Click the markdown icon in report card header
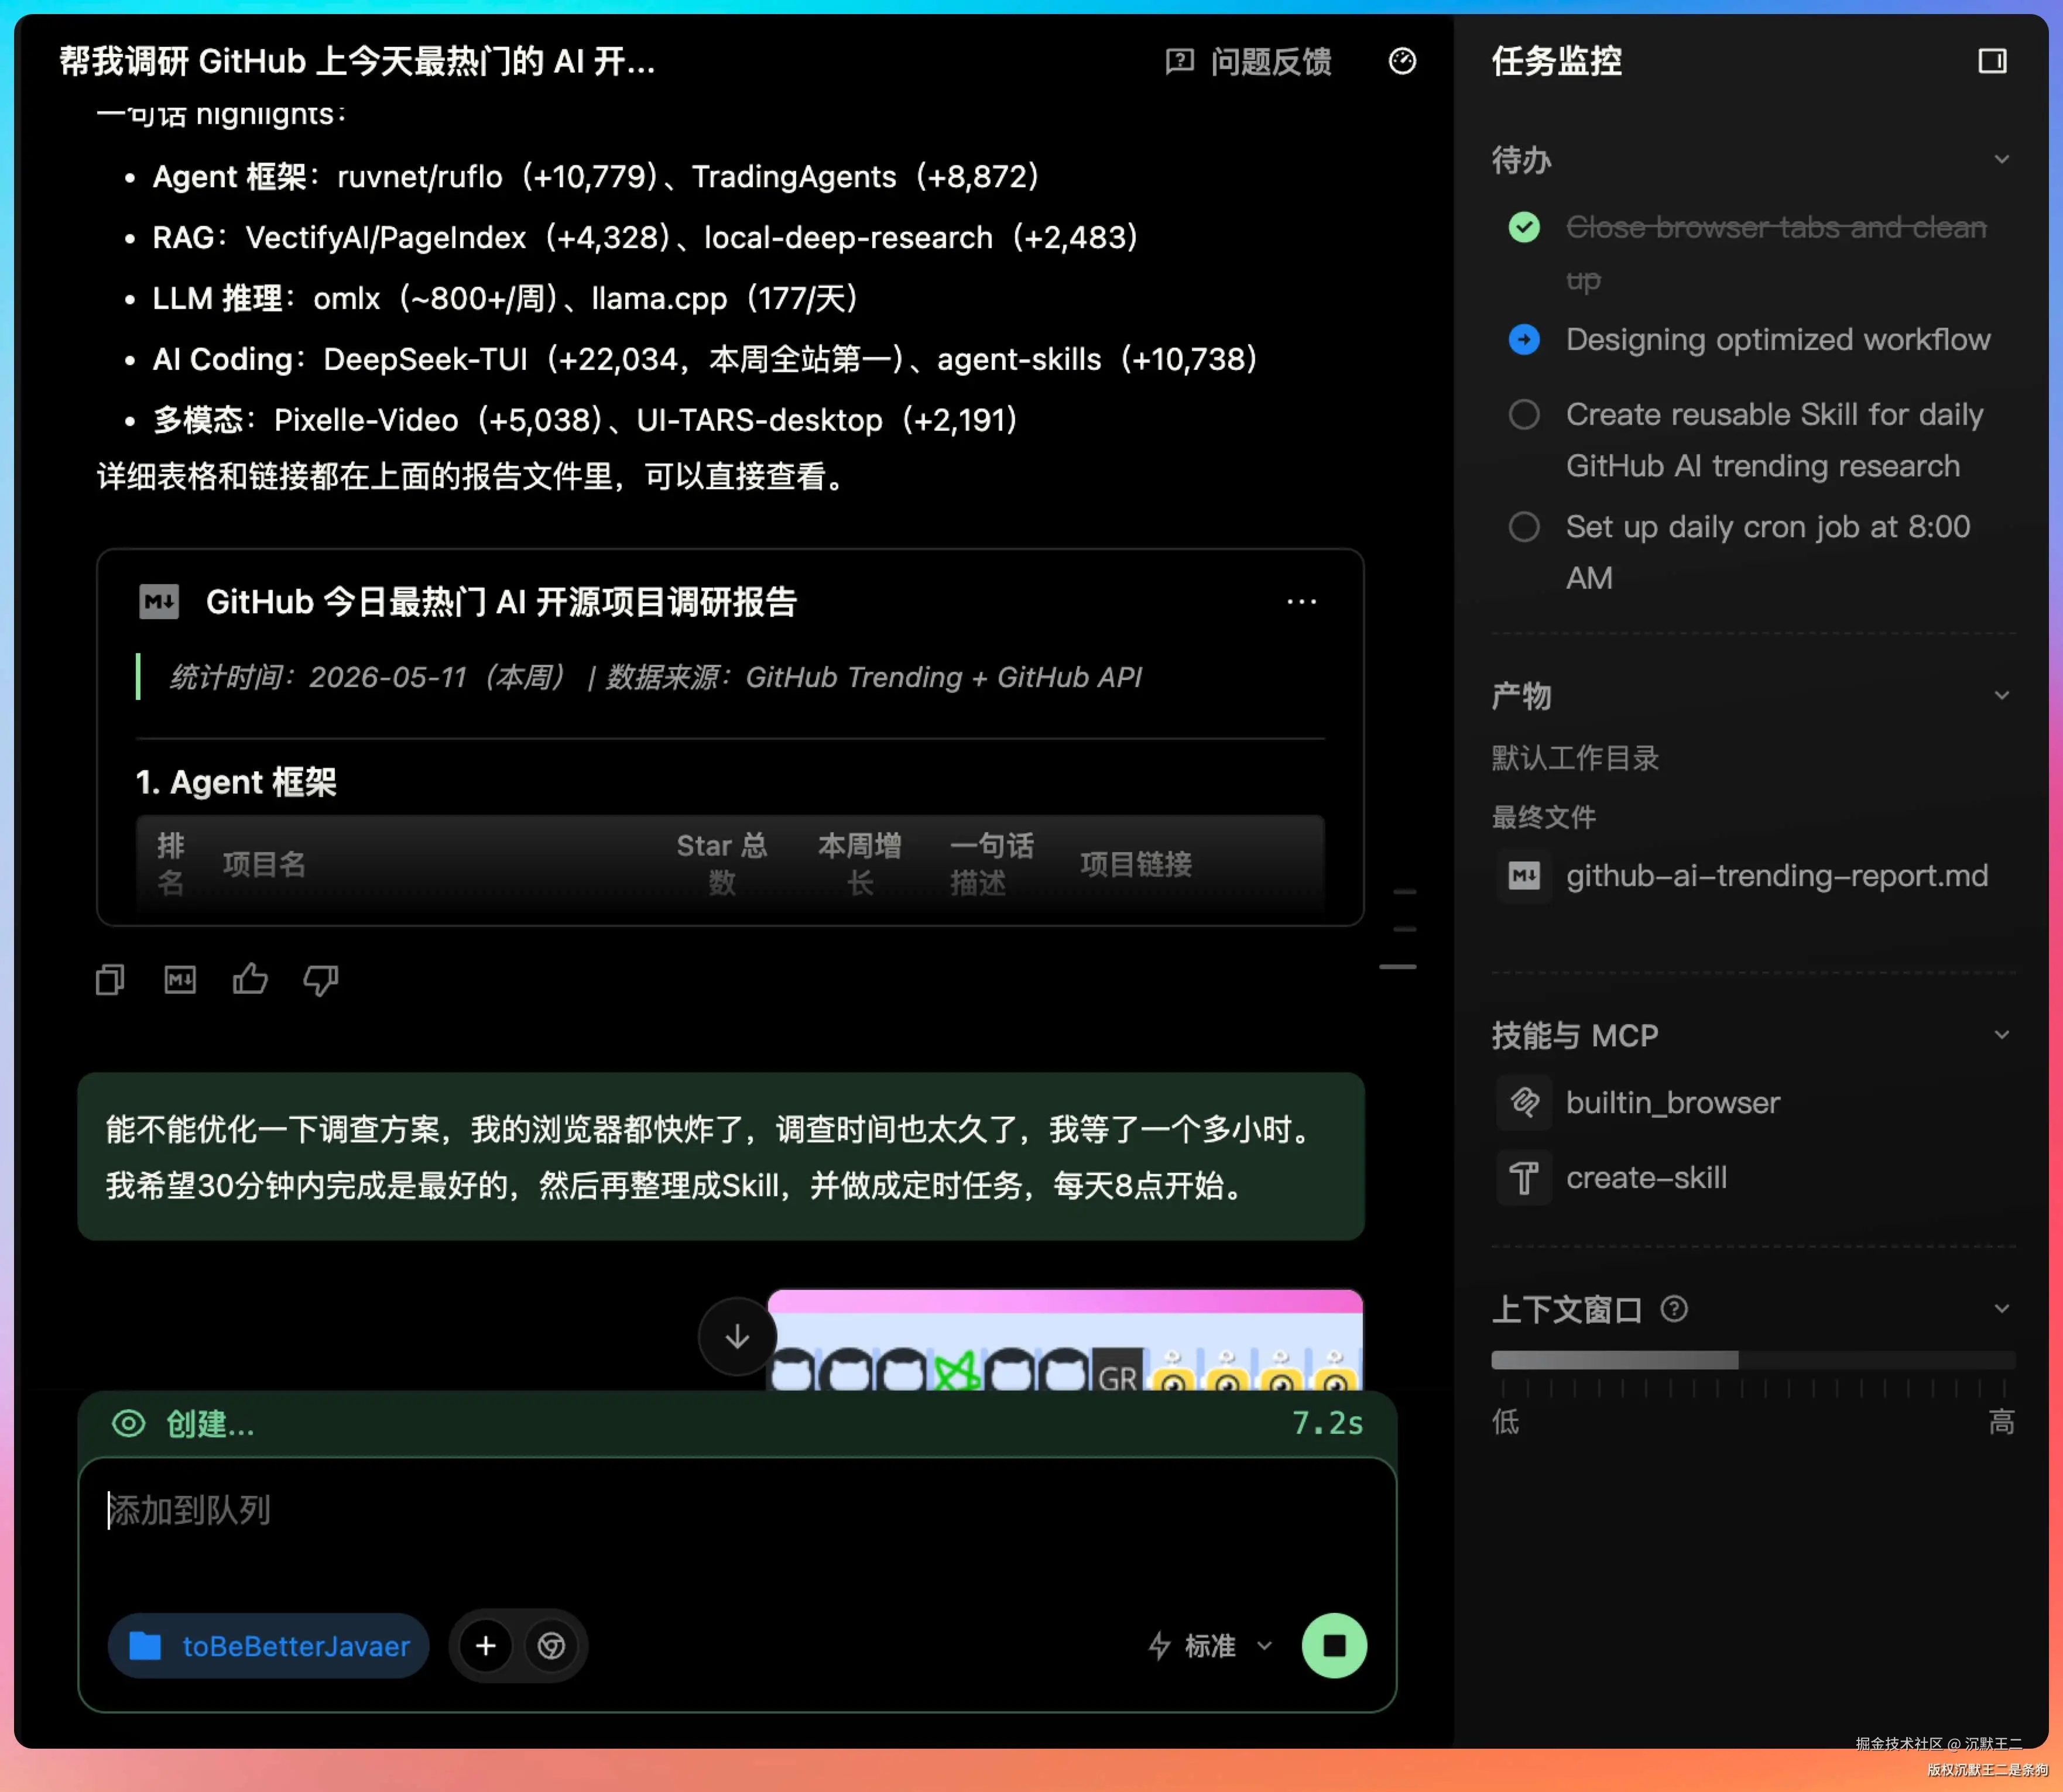The height and width of the screenshot is (1792, 2063). point(159,602)
